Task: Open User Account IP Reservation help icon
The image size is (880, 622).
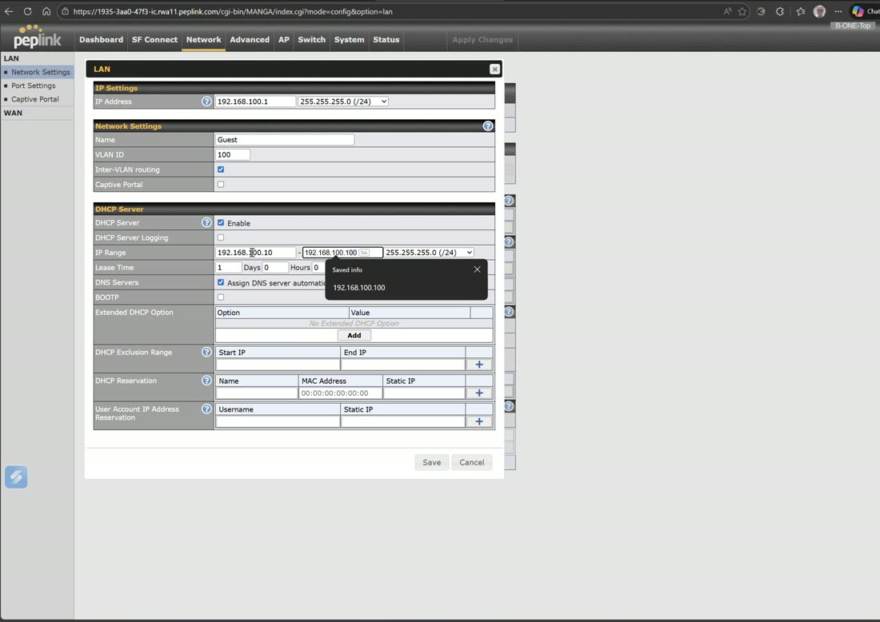Action: tap(206, 409)
